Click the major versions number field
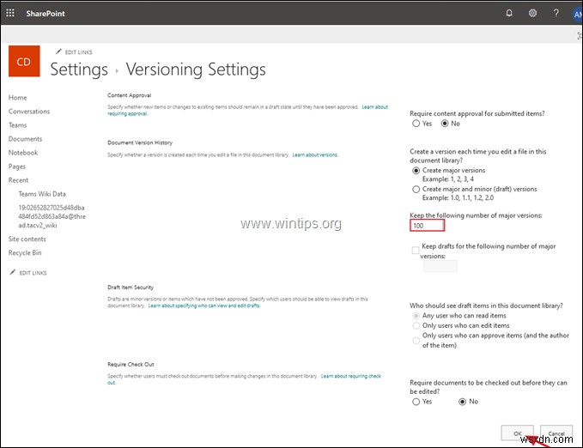583x448 pixels. click(428, 226)
